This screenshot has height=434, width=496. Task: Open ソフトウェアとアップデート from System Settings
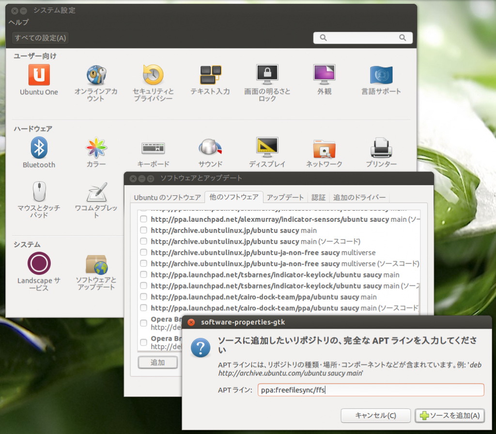pyautogui.click(x=96, y=272)
